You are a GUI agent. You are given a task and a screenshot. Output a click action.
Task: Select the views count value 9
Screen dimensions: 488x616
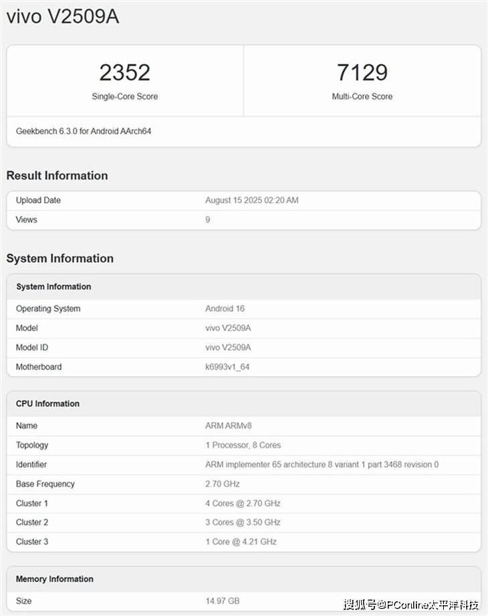coord(208,220)
